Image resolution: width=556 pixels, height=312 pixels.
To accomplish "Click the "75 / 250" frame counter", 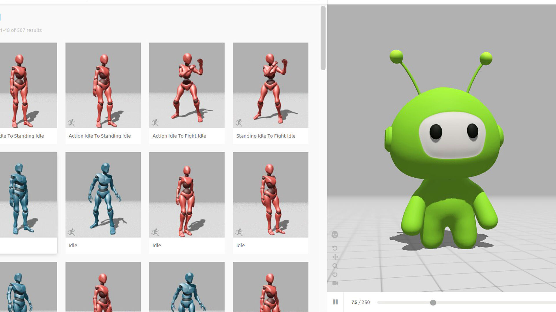I will (x=361, y=302).
